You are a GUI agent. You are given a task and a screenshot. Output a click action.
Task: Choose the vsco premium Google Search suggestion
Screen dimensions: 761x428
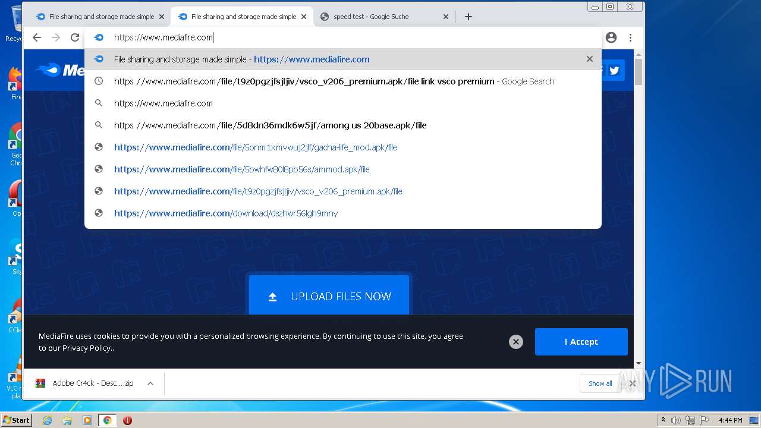pos(343,81)
